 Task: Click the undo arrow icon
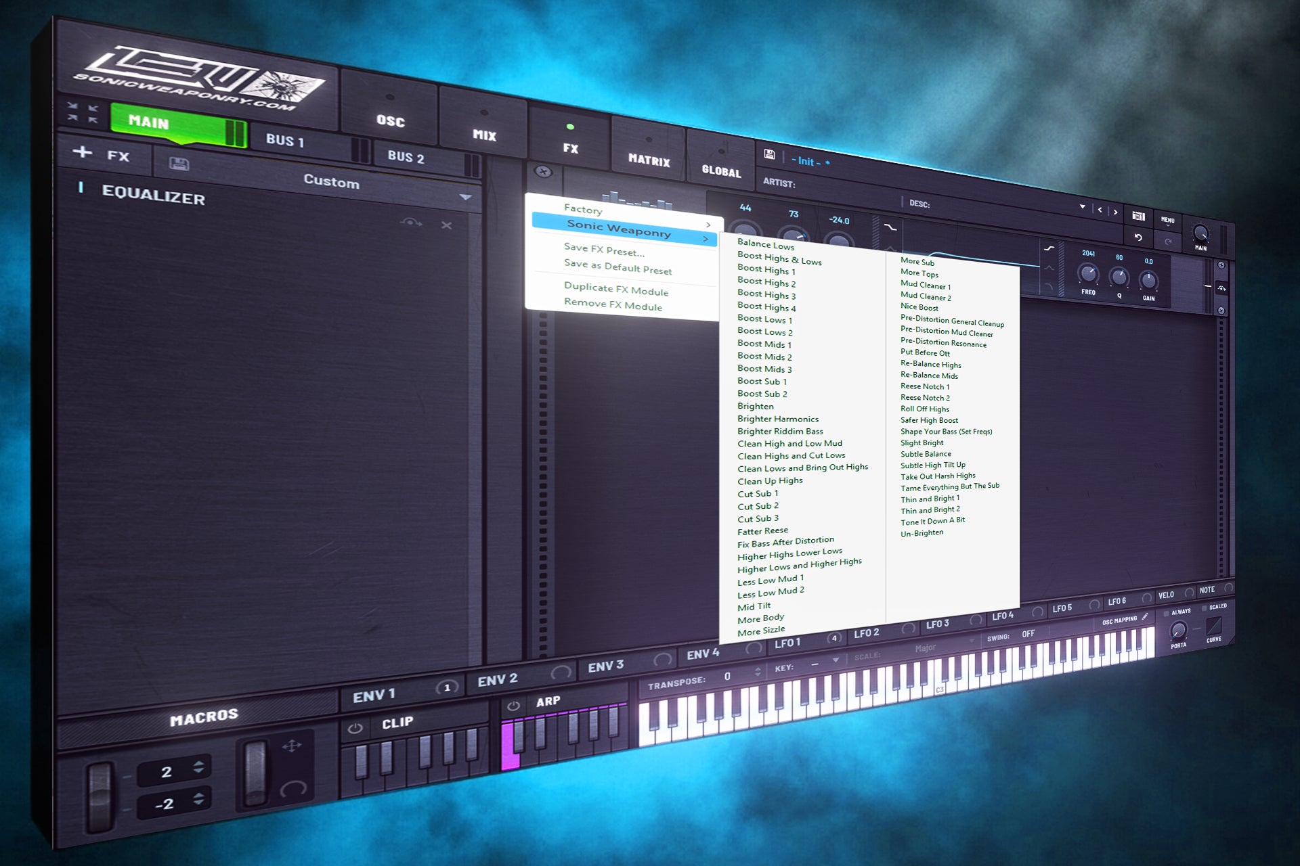click(1138, 237)
